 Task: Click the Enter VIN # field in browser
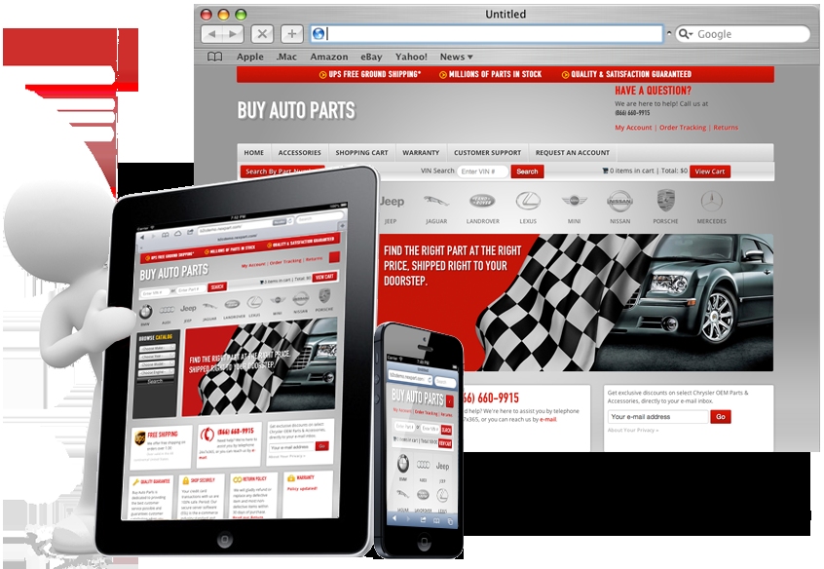[482, 171]
